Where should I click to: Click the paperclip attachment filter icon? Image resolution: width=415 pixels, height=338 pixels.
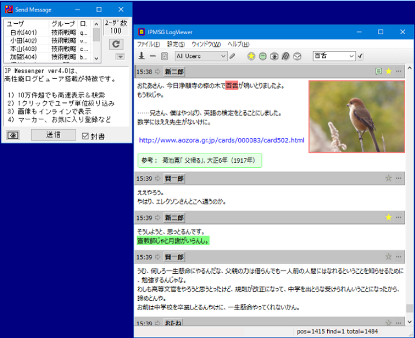[286, 56]
